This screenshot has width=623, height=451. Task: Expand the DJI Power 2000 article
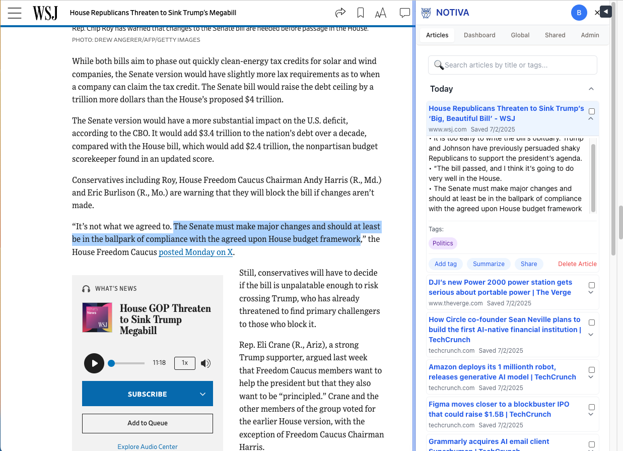(591, 293)
